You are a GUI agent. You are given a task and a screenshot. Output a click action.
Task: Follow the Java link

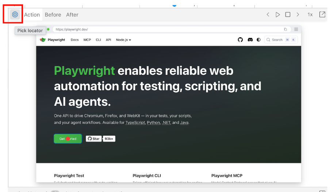pos(184,123)
